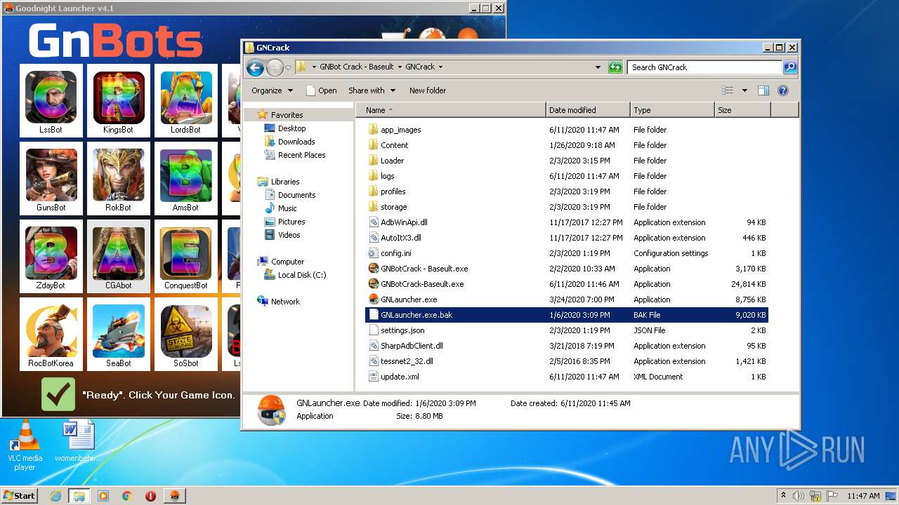Screen dimensions: 899x505
Task: Open Local Disk (C:)
Action: pyautogui.click(x=301, y=275)
